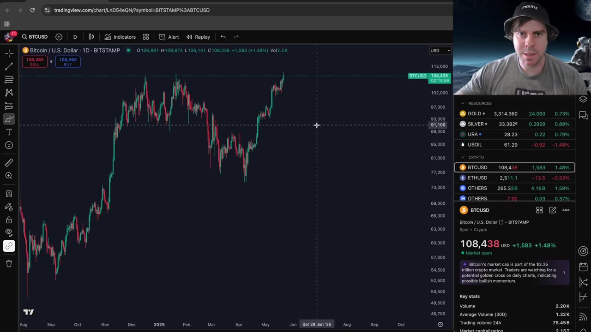Lock all drawing tools
The width and height of the screenshot is (591, 332).
pyautogui.click(x=9, y=220)
